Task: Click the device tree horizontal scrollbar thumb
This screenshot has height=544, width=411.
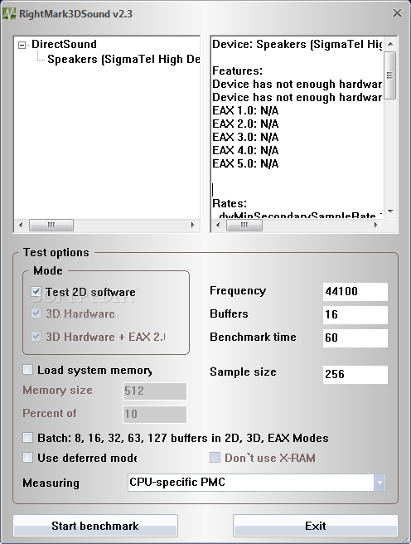Action: 51,226
